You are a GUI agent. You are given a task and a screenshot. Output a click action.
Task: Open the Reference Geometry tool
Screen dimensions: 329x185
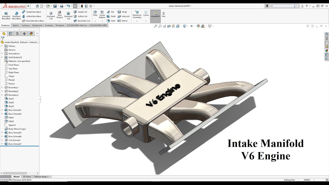[137, 14]
